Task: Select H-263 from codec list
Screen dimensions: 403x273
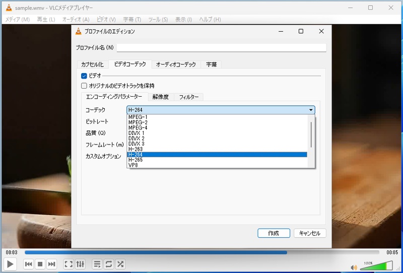Action: click(x=217, y=149)
